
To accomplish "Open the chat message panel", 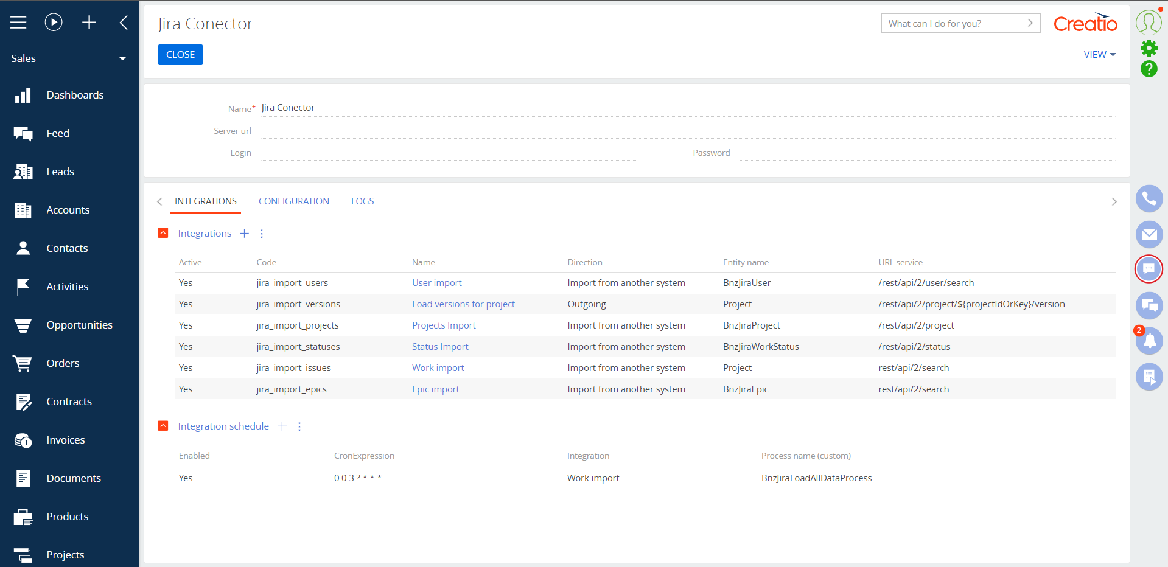I will click(1149, 269).
